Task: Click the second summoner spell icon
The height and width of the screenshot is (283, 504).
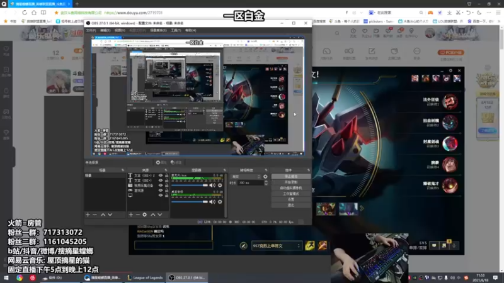Action: 323,245
